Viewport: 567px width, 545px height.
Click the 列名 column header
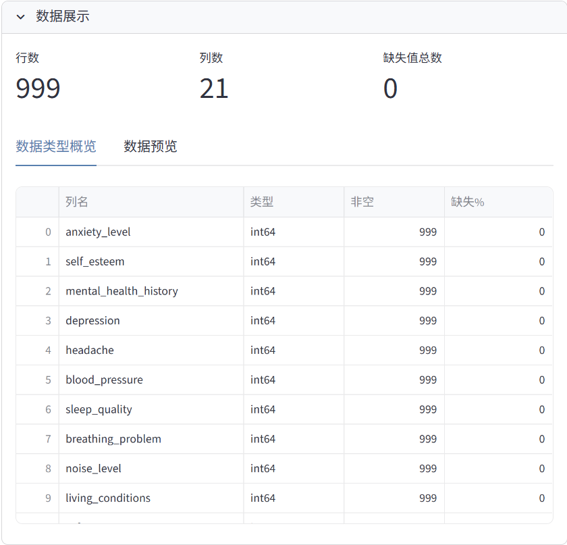pos(77,202)
